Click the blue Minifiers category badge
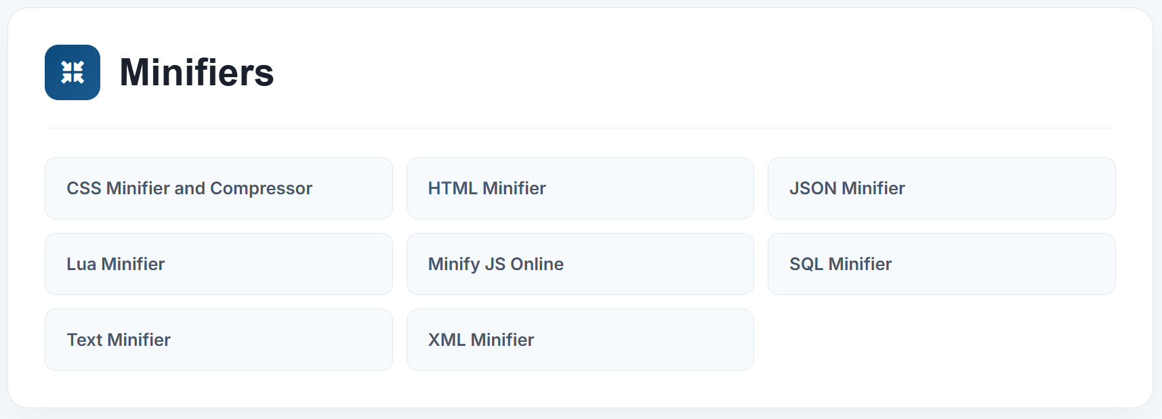Viewport: 1162px width, 419px height. [72, 72]
